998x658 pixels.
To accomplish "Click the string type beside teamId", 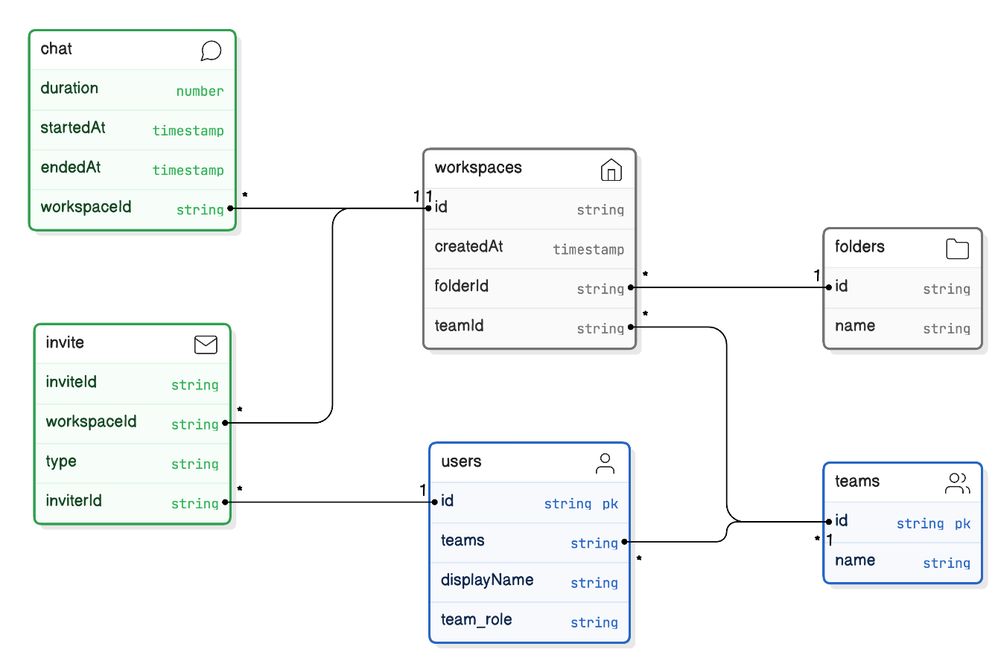I will 600,329.
